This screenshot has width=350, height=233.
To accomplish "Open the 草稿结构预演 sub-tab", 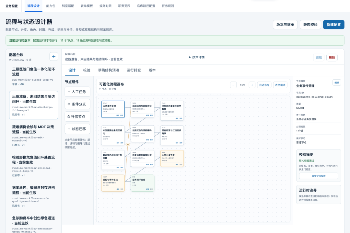I will point(109,70).
